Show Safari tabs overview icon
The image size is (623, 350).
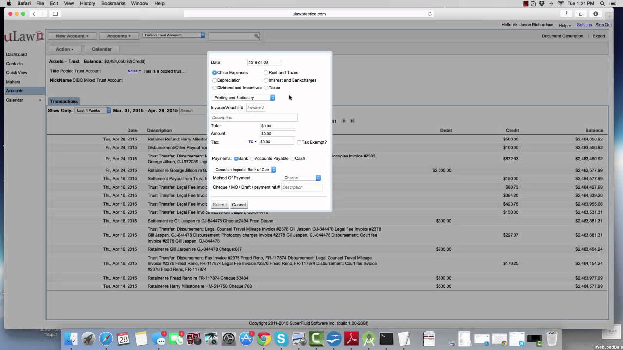tap(581, 14)
